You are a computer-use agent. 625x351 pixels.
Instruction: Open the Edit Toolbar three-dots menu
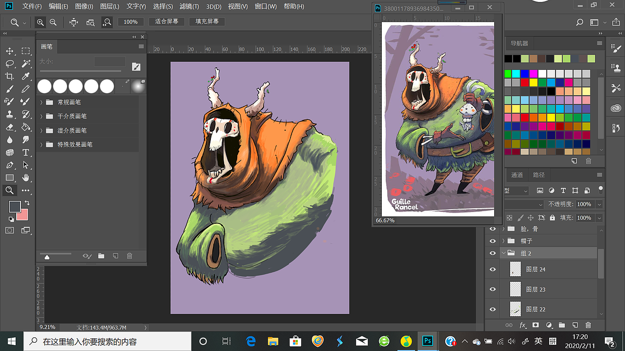(x=25, y=191)
